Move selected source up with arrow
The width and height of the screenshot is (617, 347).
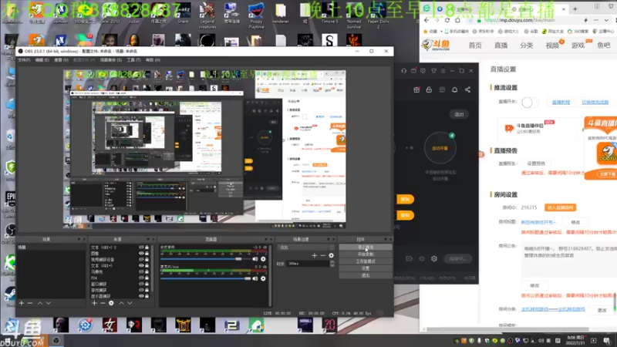click(x=121, y=303)
